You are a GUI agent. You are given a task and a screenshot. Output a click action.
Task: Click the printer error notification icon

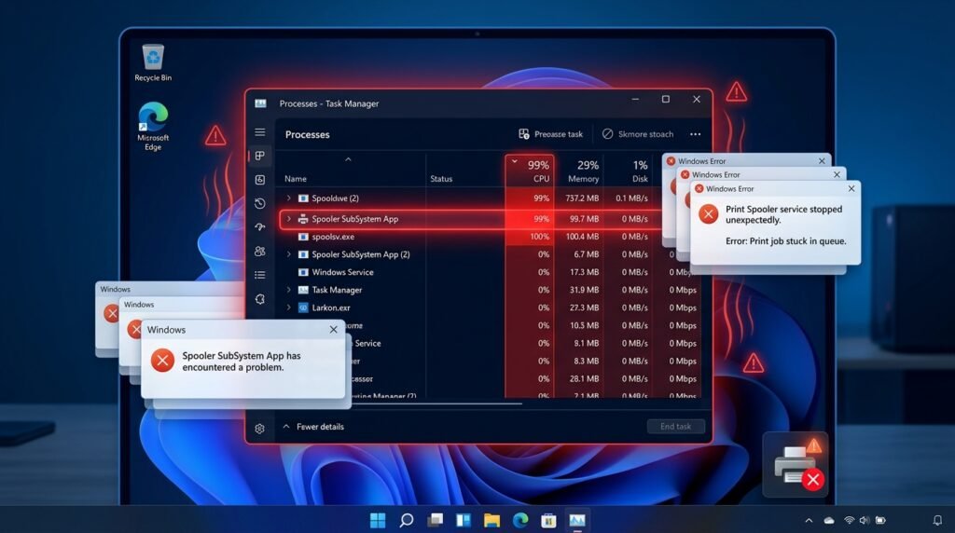tap(796, 466)
